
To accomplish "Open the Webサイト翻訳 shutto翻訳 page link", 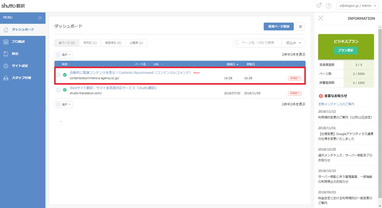I will coord(113,88).
